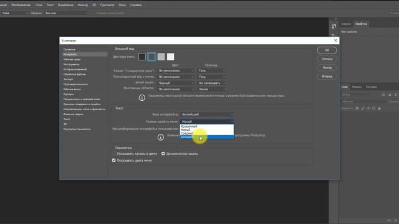This screenshot has height=224, width=399.
Task: Open Режим Стандартное окно border dropdown
Action: (x=211, y=70)
